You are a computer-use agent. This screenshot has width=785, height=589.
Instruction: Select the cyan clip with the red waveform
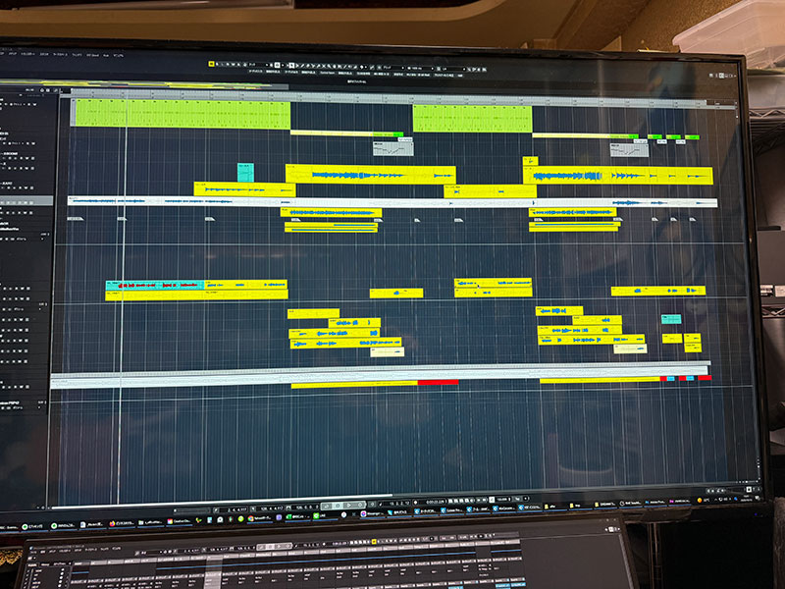click(155, 285)
